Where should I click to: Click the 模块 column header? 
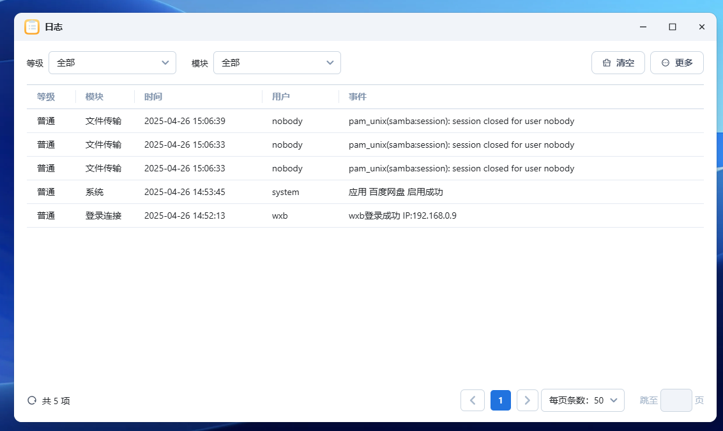coord(95,97)
